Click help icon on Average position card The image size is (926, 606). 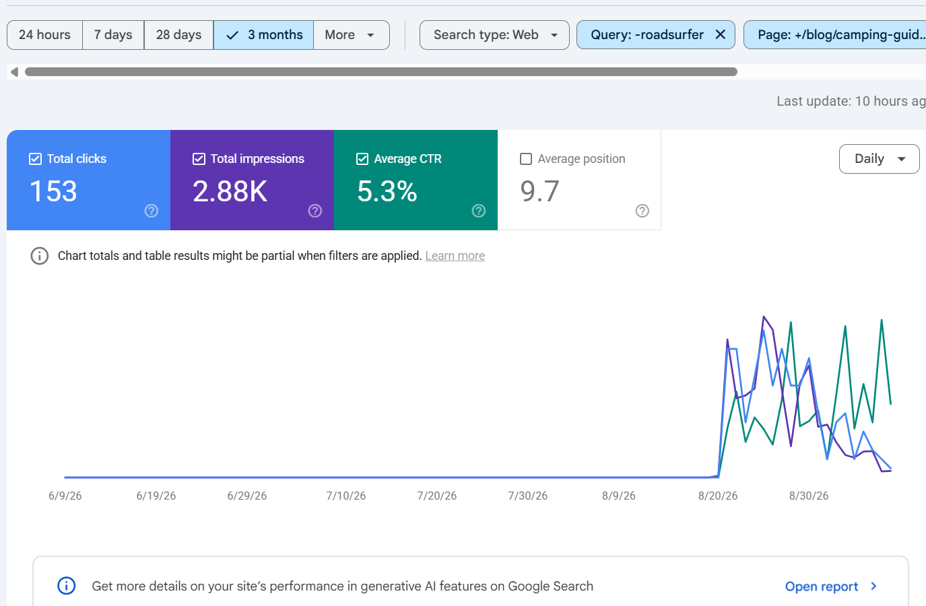tap(642, 211)
